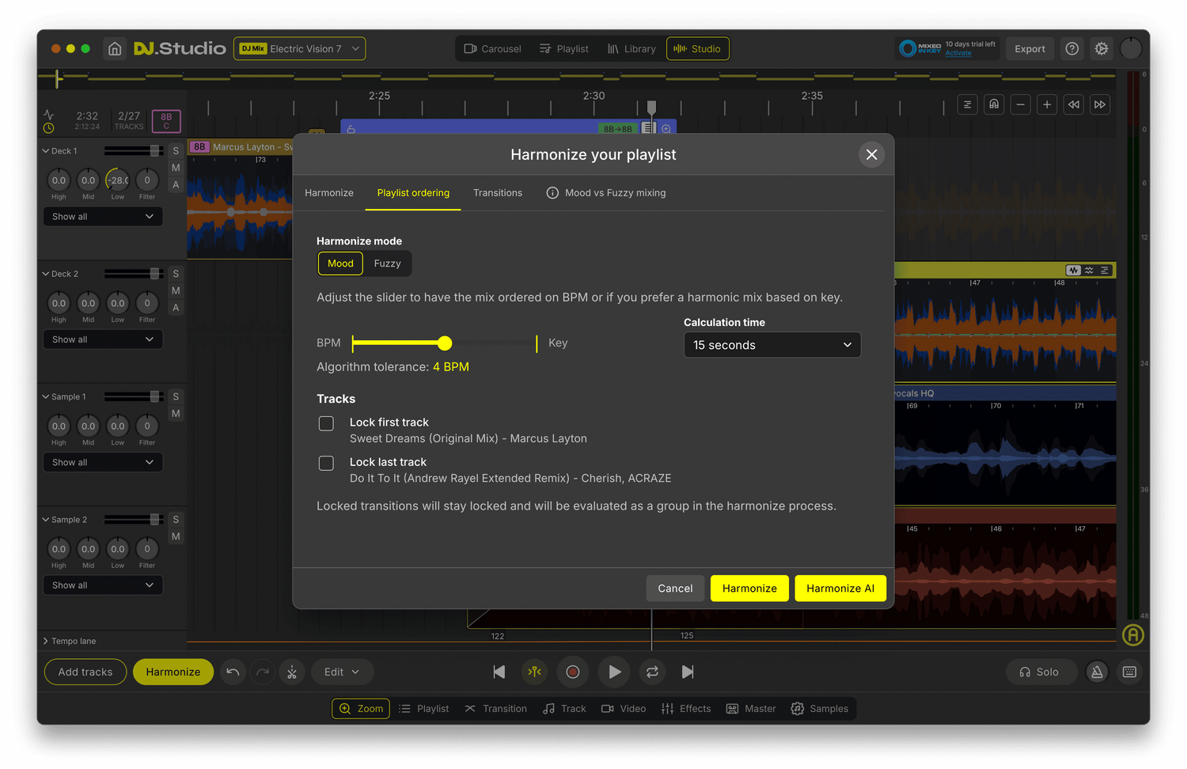
Task: Click the help question mark icon
Action: [1071, 49]
